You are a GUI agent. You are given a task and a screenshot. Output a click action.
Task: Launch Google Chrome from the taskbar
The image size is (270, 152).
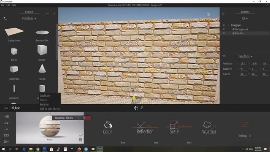pyautogui.click(x=38, y=149)
